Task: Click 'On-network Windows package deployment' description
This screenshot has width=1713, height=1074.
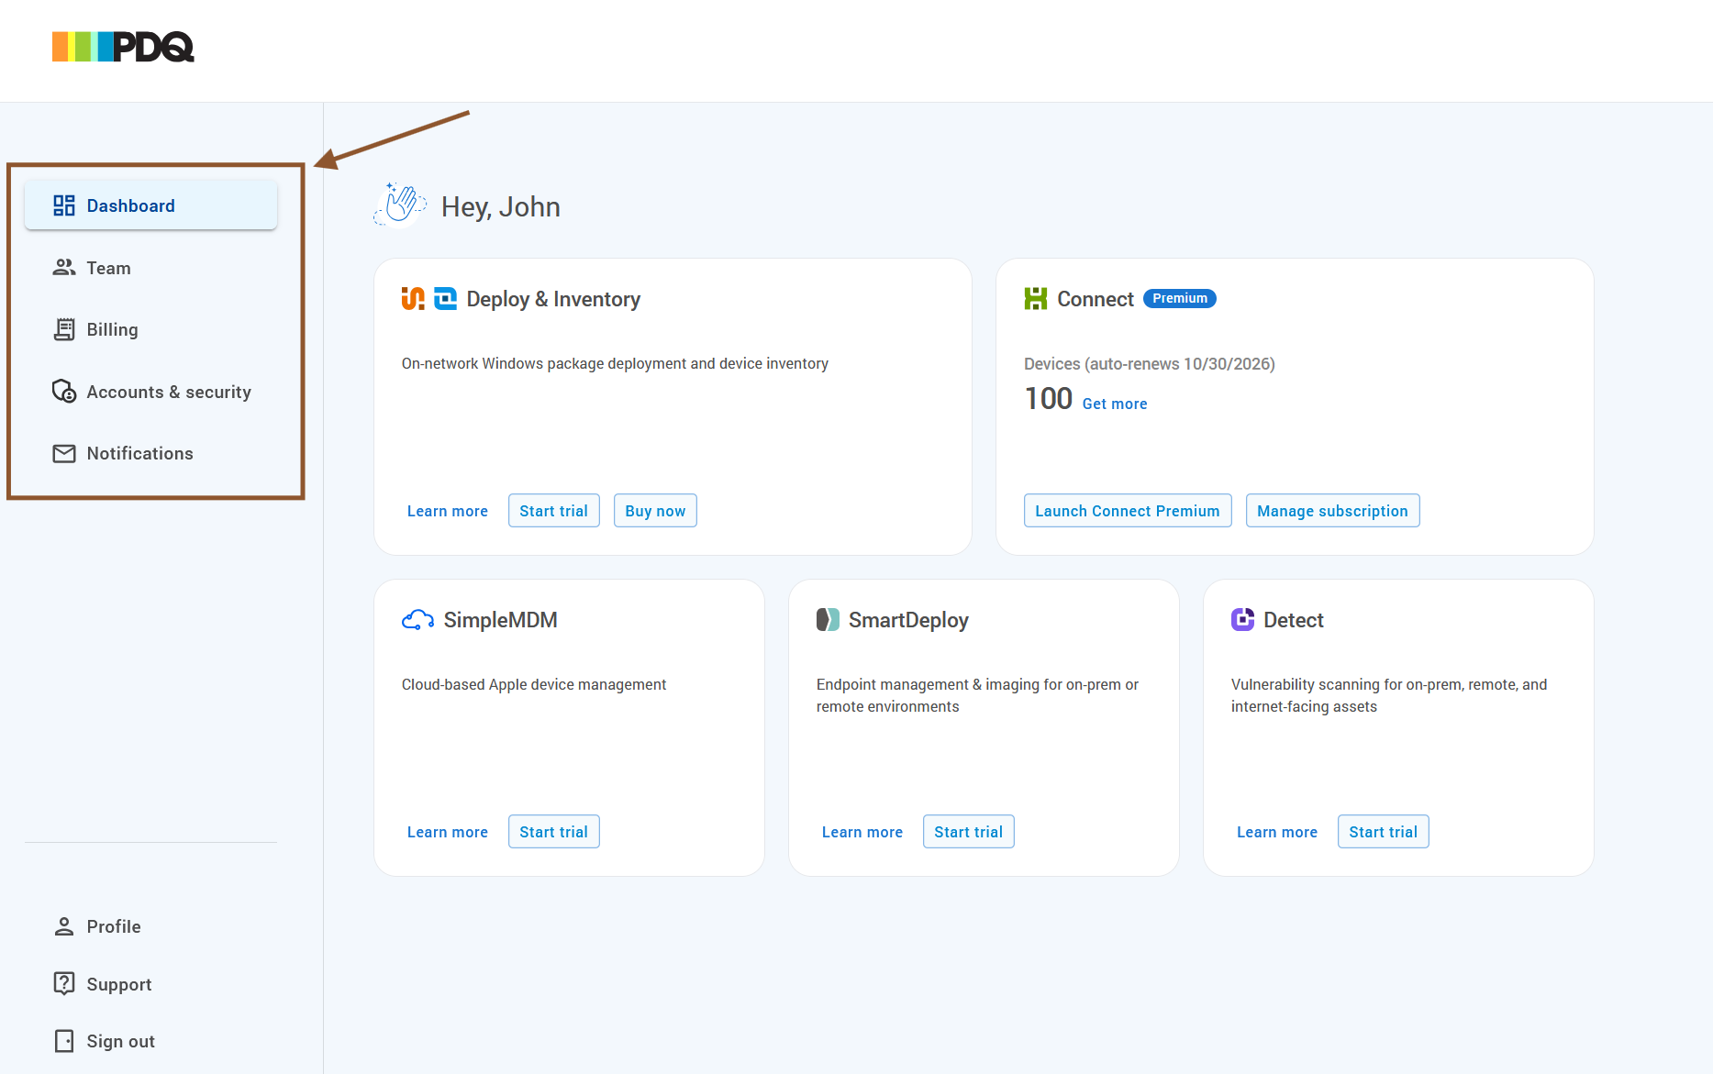Action: coord(615,364)
